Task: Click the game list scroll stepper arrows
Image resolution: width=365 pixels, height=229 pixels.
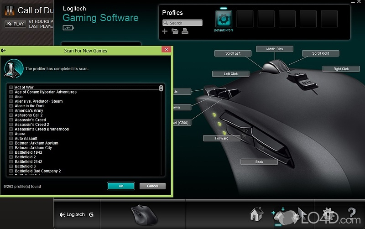Action: [161, 88]
